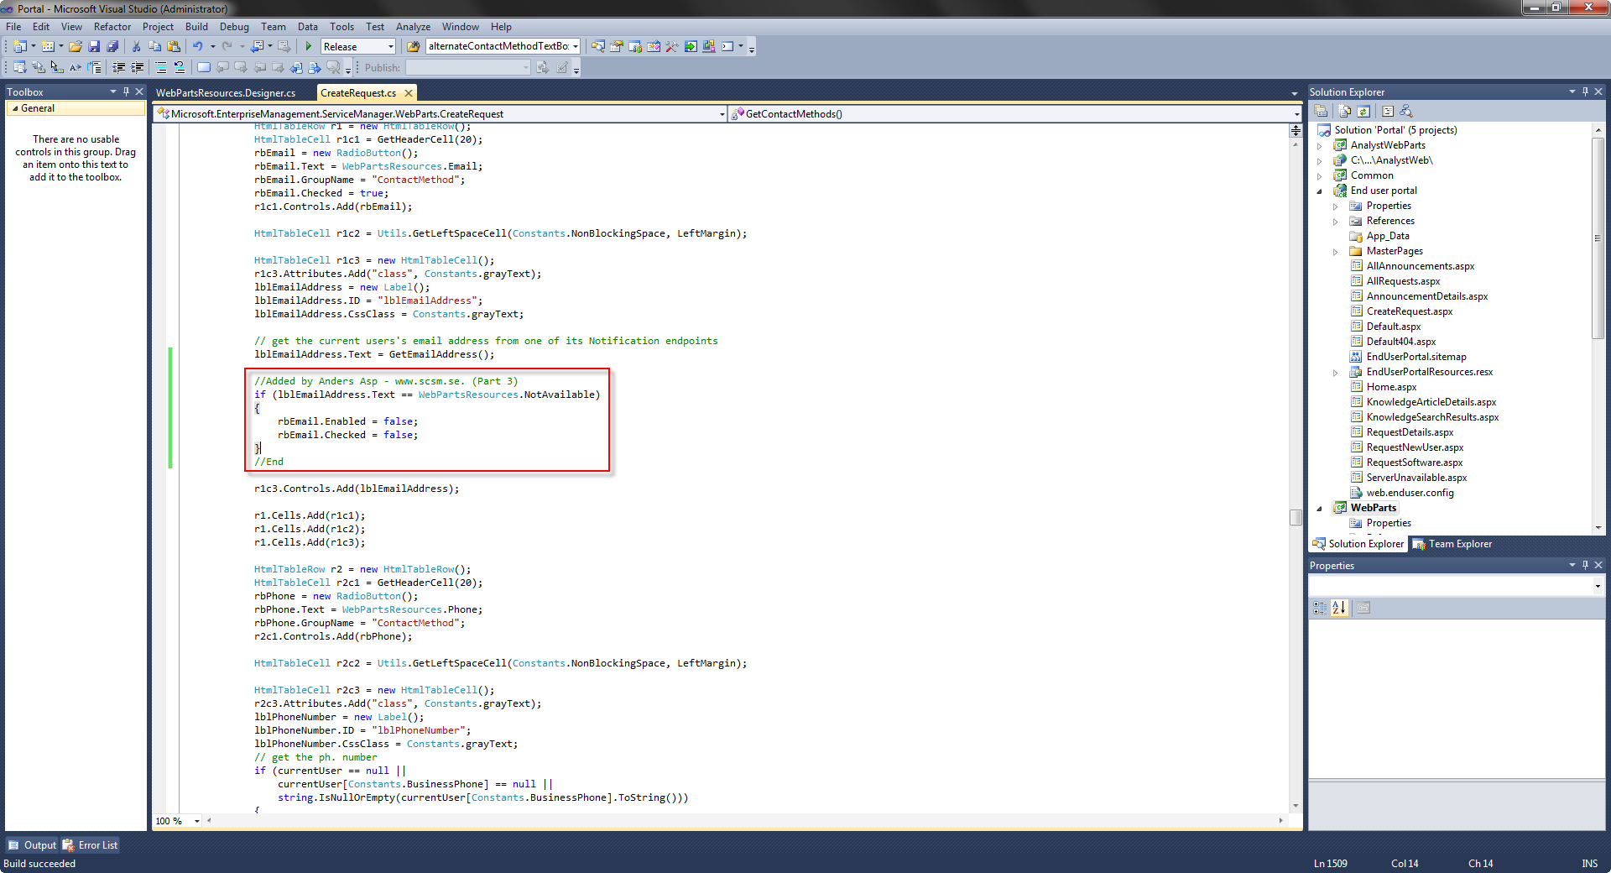Click the Comment selected lines icon

coord(162,67)
